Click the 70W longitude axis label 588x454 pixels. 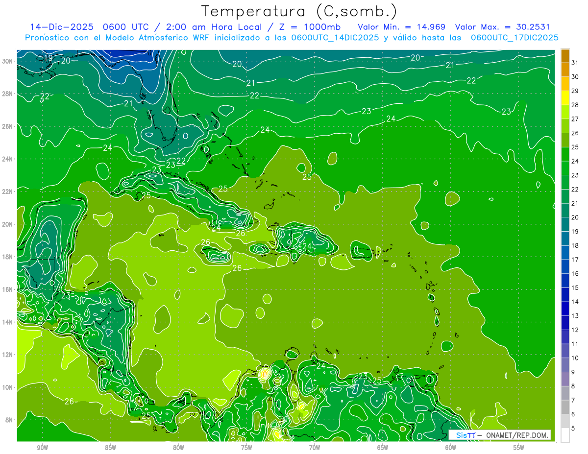(x=315, y=448)
